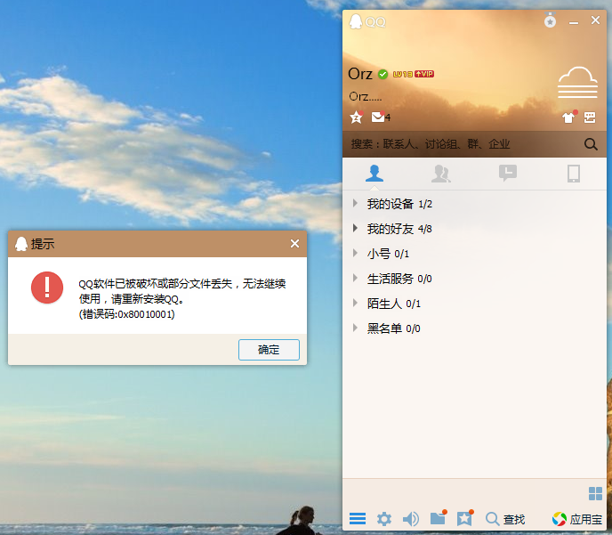This screenshot has height=535, width=612.
Task: Open QQ main menu hamburger icon
Action: pos(358,519)
